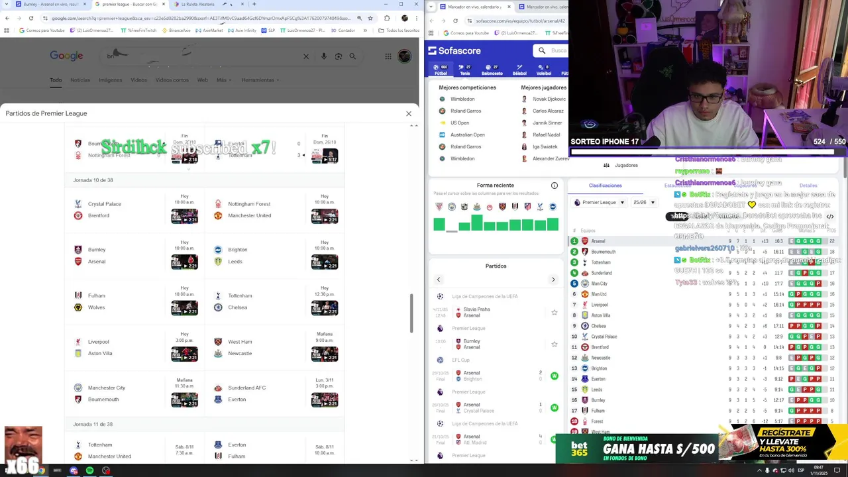Focus the Sofascore search field
The image size is (848, 477).
tap(551, 50)
